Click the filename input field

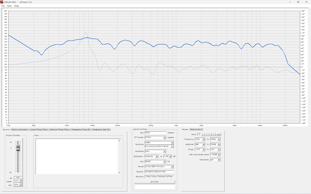(x=159, y=172)
